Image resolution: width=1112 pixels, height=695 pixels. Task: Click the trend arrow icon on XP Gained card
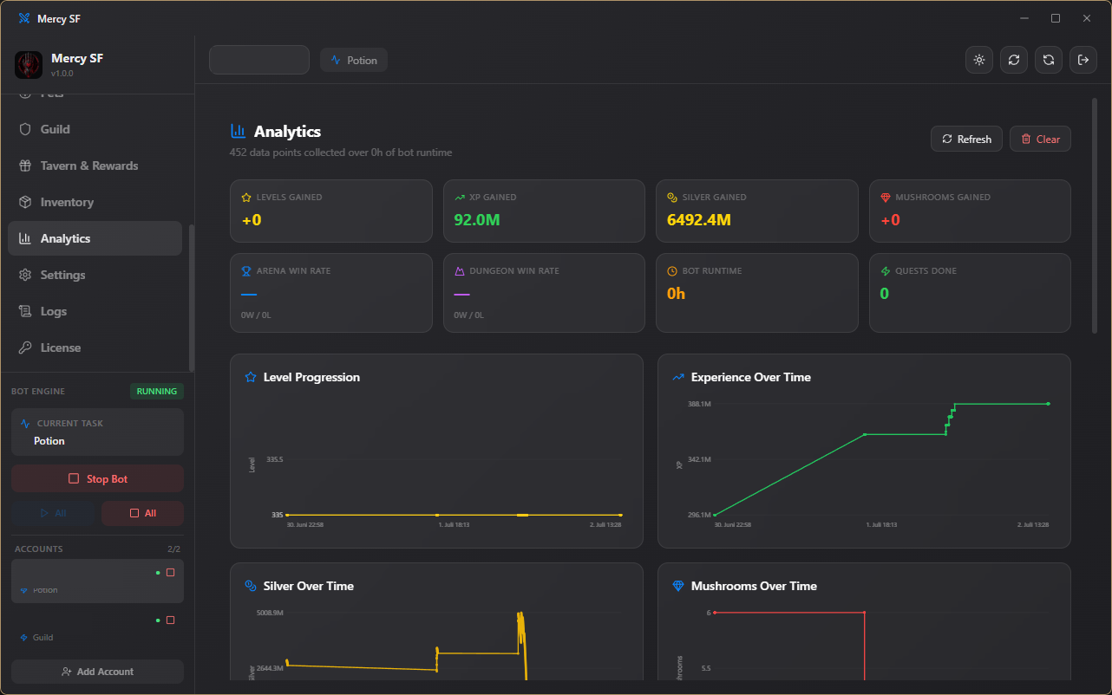click(460, 198)
